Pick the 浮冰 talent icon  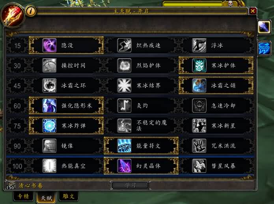pos(199,45)
